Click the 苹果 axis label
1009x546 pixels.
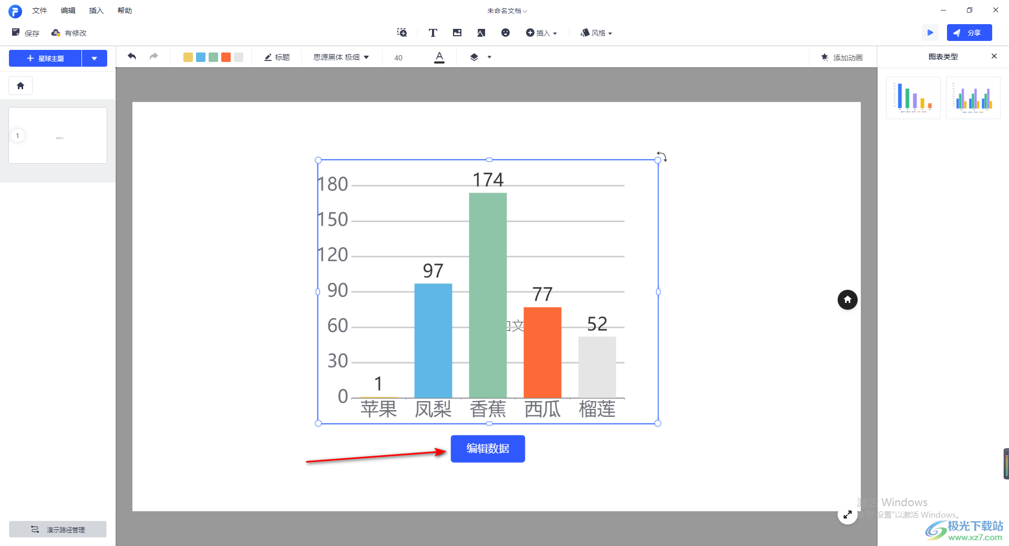(378, 409)
